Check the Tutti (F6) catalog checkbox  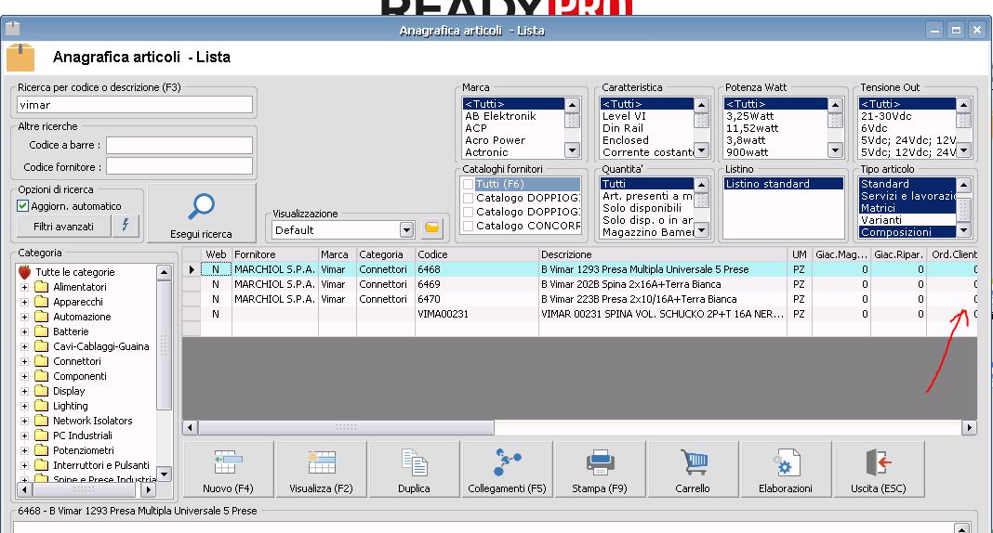pos(469,185)
